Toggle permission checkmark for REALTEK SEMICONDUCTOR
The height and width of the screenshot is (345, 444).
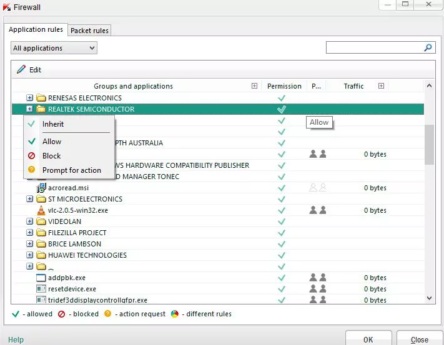pyautogui.click(x=282, y=109)
